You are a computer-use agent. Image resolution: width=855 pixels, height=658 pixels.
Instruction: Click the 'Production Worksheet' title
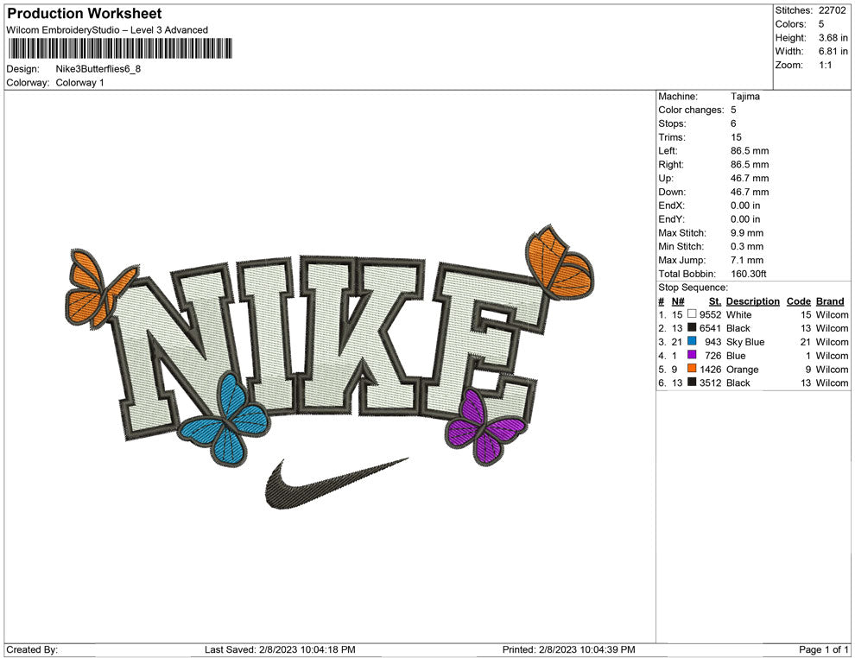(85, 14)
